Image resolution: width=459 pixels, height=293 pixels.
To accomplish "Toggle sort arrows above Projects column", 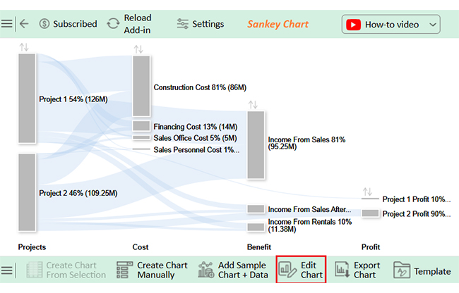I will tap(25, 46).
